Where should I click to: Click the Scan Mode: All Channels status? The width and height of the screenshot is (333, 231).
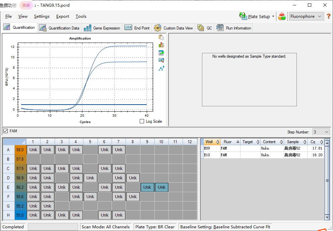pyautogui.click(x=106, y=227)
